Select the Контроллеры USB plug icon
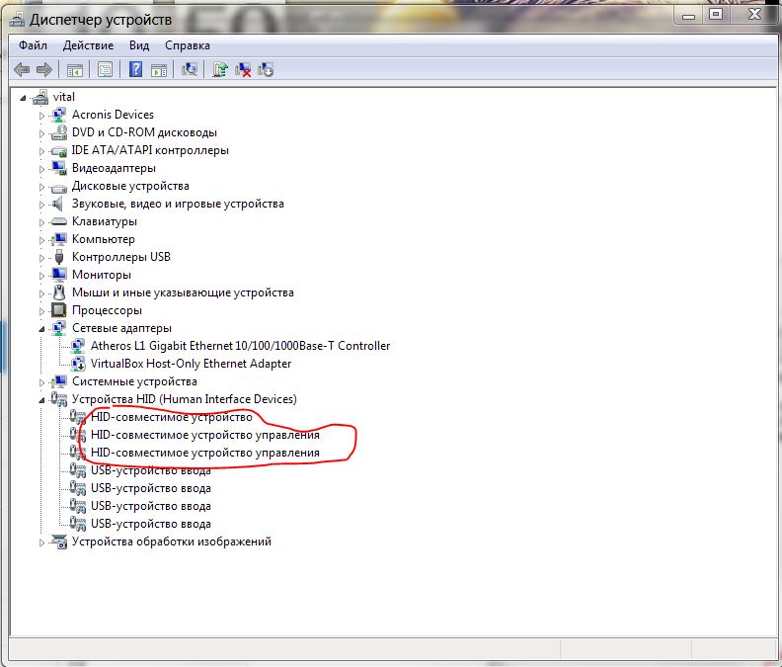Image resolution: width=782 pixels, height=667 pixels. 59,257
